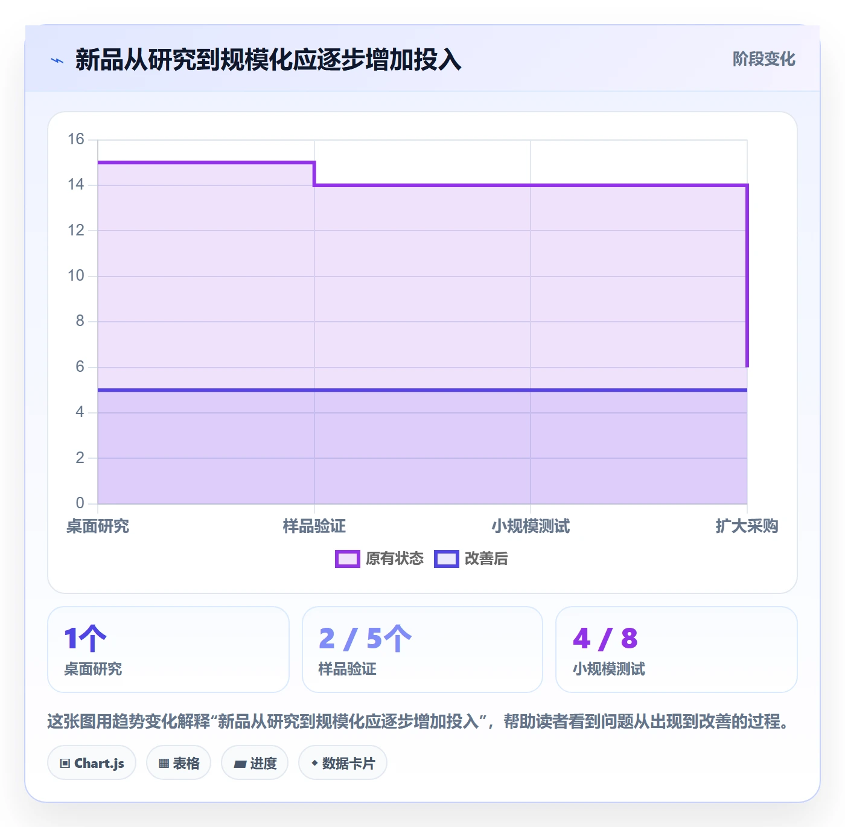The image size is (845, 827).
Task: Click the 样品验证 x-axis label
Action: 314,526
